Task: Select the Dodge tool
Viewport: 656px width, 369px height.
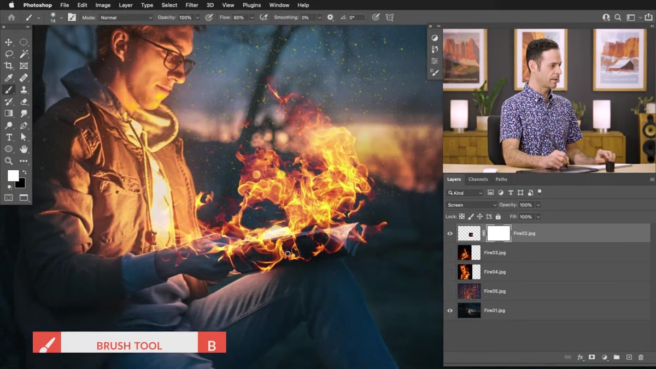Action: tap(9, 126)
